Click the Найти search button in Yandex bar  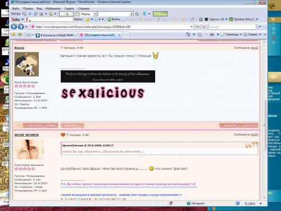pyautogui.click(x=78, y=19)
